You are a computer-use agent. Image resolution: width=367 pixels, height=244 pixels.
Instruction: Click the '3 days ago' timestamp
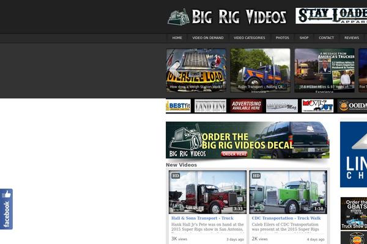(x=235, y=239)
